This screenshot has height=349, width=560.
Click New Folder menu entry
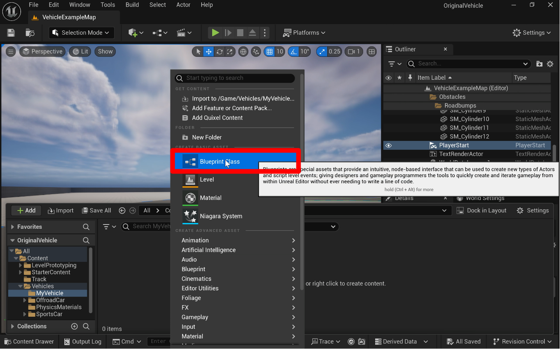pyautogui.click(x=207, y=137)
